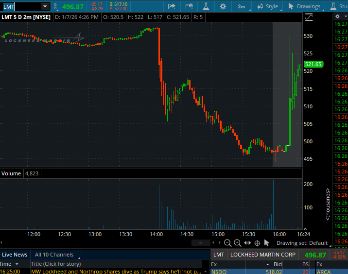The width and height of the screenshot is (348, 274).
Task: Click the 16:24 time axis label
Action: coord(304,234)
